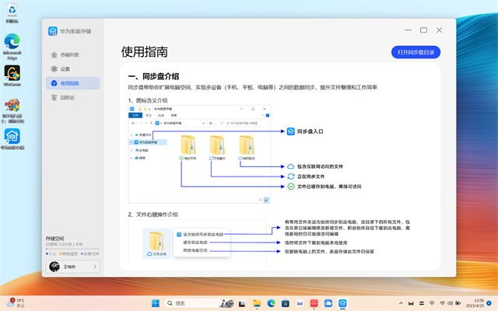
Task: Open the notification count badge
Action: [489, 303]
